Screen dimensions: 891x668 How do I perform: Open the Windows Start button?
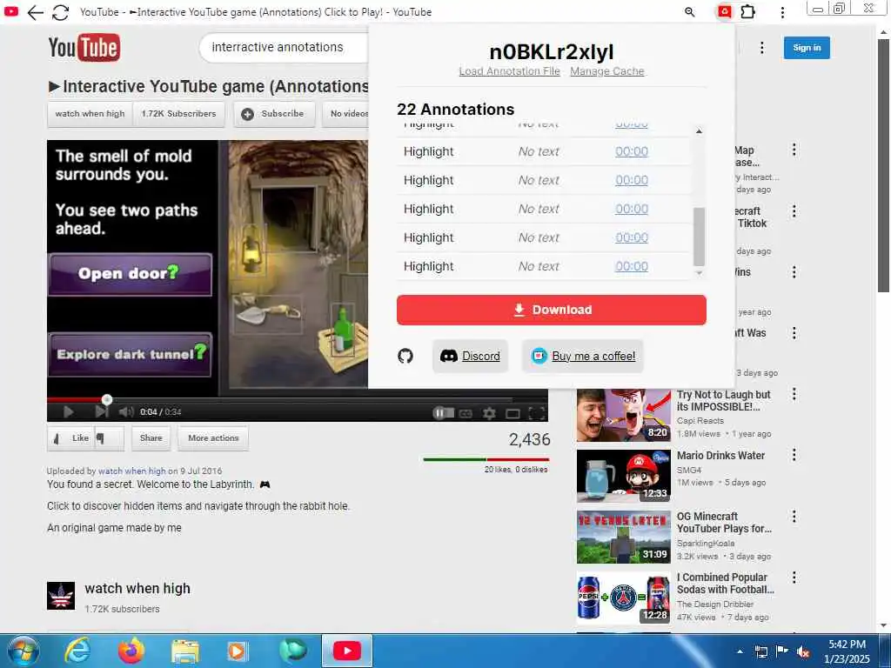point(23,651)
